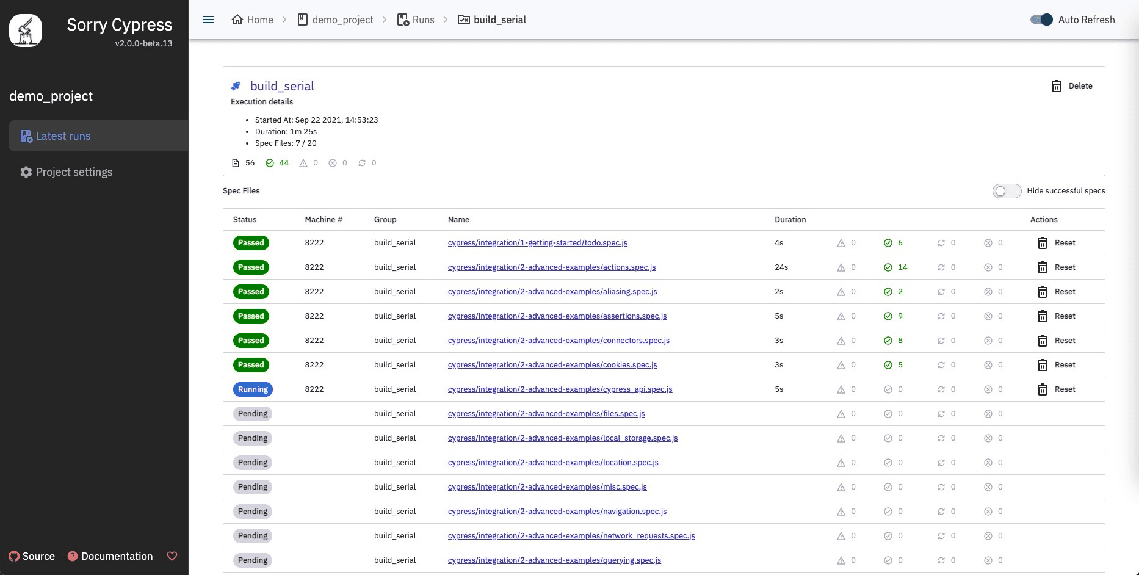Open Latest runs in sidebar
This screenshot has height=575, width=1139.
point(99,136)
